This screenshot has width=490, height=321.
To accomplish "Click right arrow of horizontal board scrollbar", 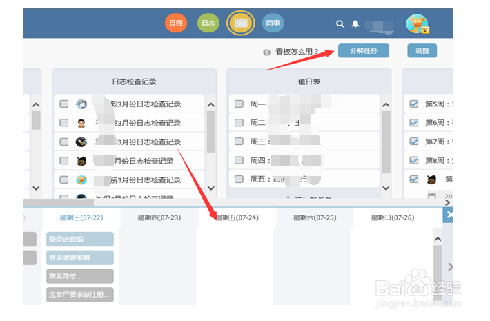I will pos(447,202).
